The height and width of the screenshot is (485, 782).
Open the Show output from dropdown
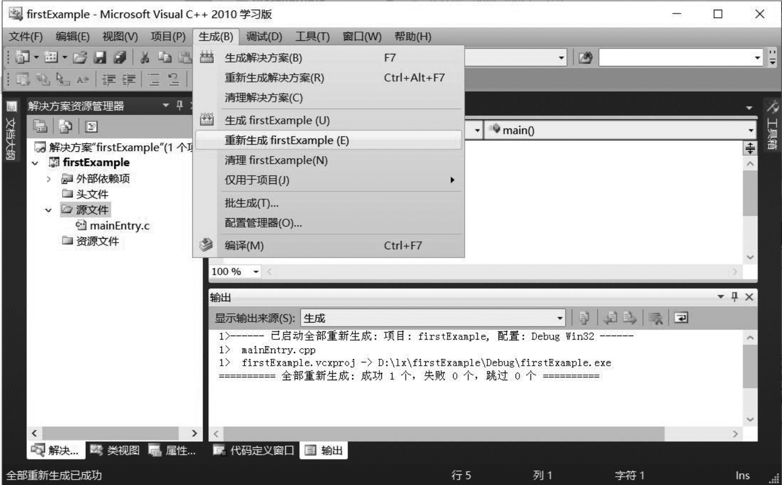(x=560, y=318)
